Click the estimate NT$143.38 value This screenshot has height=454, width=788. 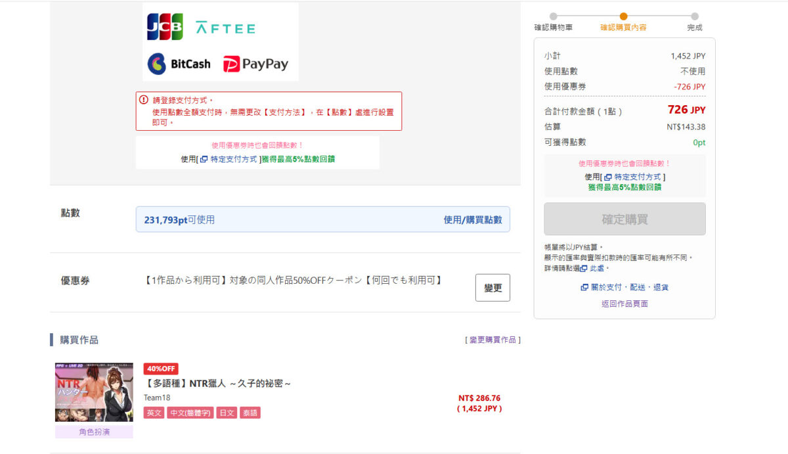point(686,127)
